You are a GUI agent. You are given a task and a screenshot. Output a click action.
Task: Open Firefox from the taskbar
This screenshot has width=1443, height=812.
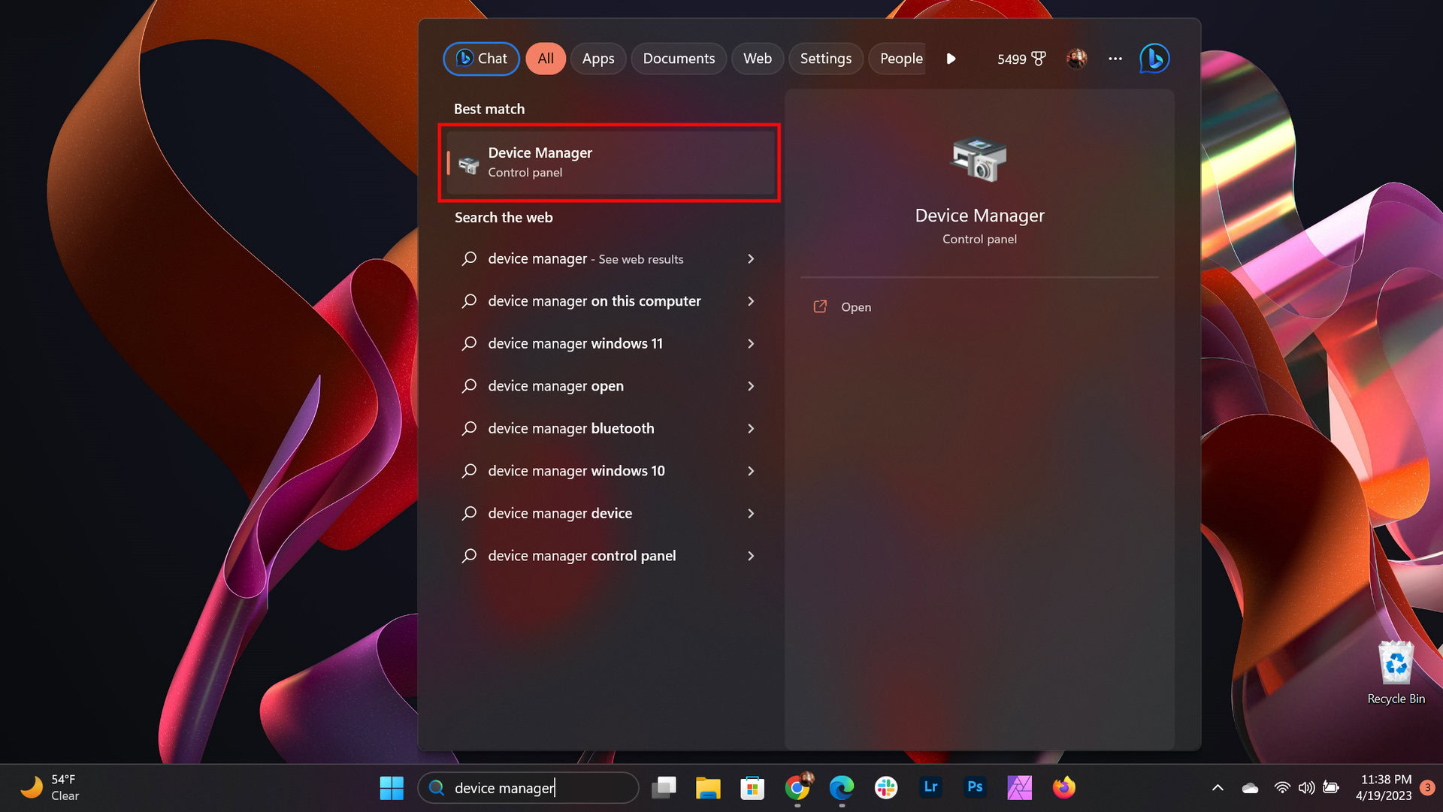(1063, 787)
